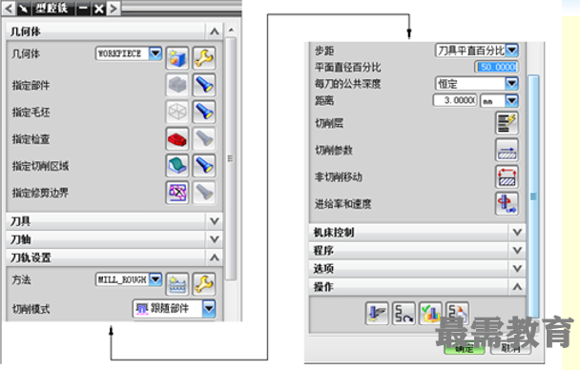Click the 指定部件 label

[31, 86]
